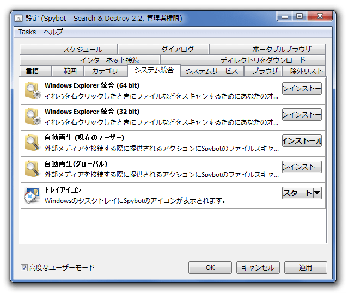Switch to the 言語 tab

point(35,71)
